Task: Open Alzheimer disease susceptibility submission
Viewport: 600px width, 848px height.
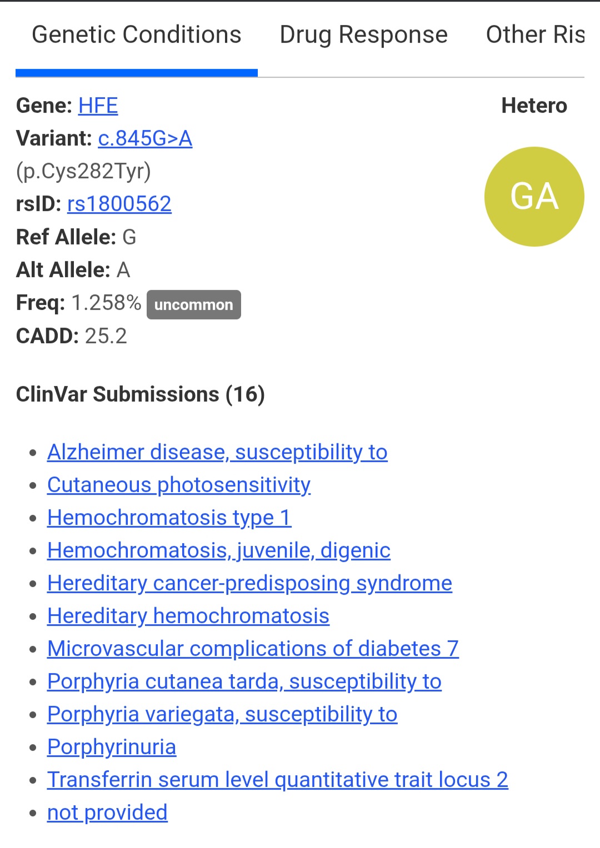Action: (x=217, y=452)
